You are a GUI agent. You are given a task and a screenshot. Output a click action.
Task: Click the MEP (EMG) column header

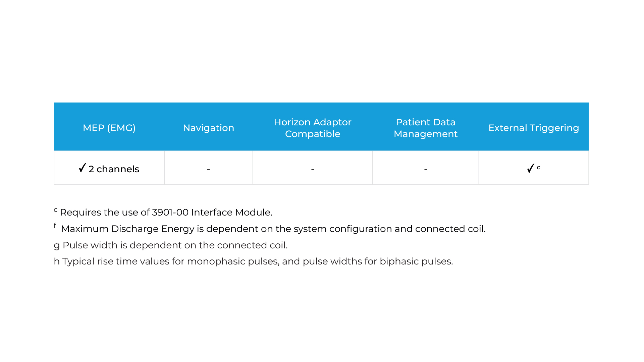pos(109,128)
